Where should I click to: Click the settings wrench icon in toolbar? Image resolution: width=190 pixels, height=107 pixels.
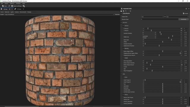(x=24, y=6)
